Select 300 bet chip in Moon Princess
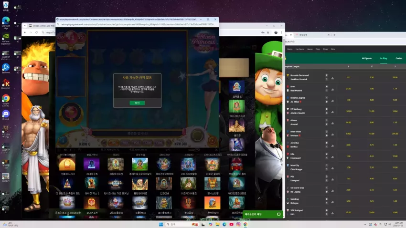 click(113, 143)
